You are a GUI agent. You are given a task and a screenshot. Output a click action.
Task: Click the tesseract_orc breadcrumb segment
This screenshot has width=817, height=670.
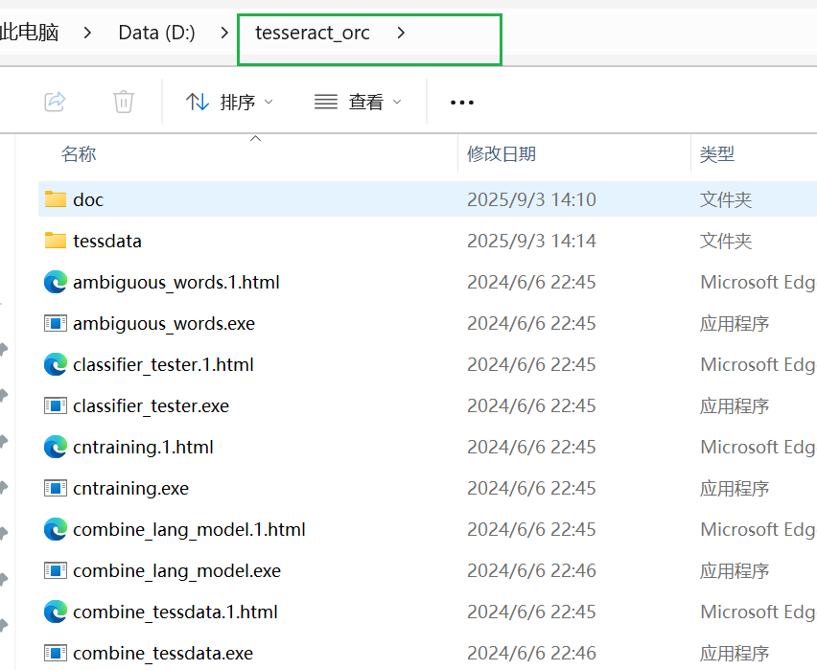tap(312, 33)
